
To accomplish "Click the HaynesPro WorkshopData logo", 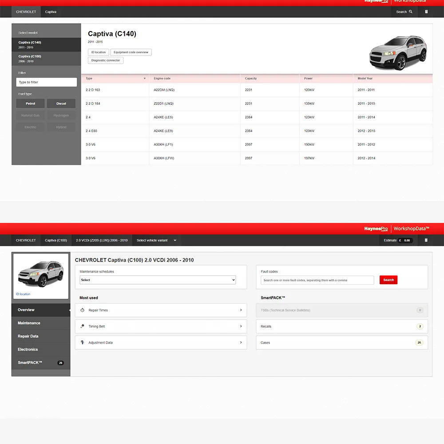I will (x=396, y=229).
